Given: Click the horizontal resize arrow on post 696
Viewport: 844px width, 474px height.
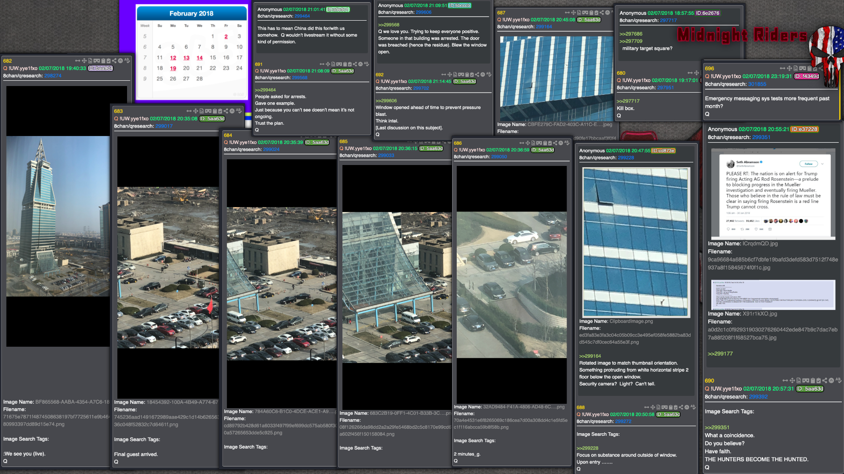Looking at the screenshot, I should click(x=782, y=68).
